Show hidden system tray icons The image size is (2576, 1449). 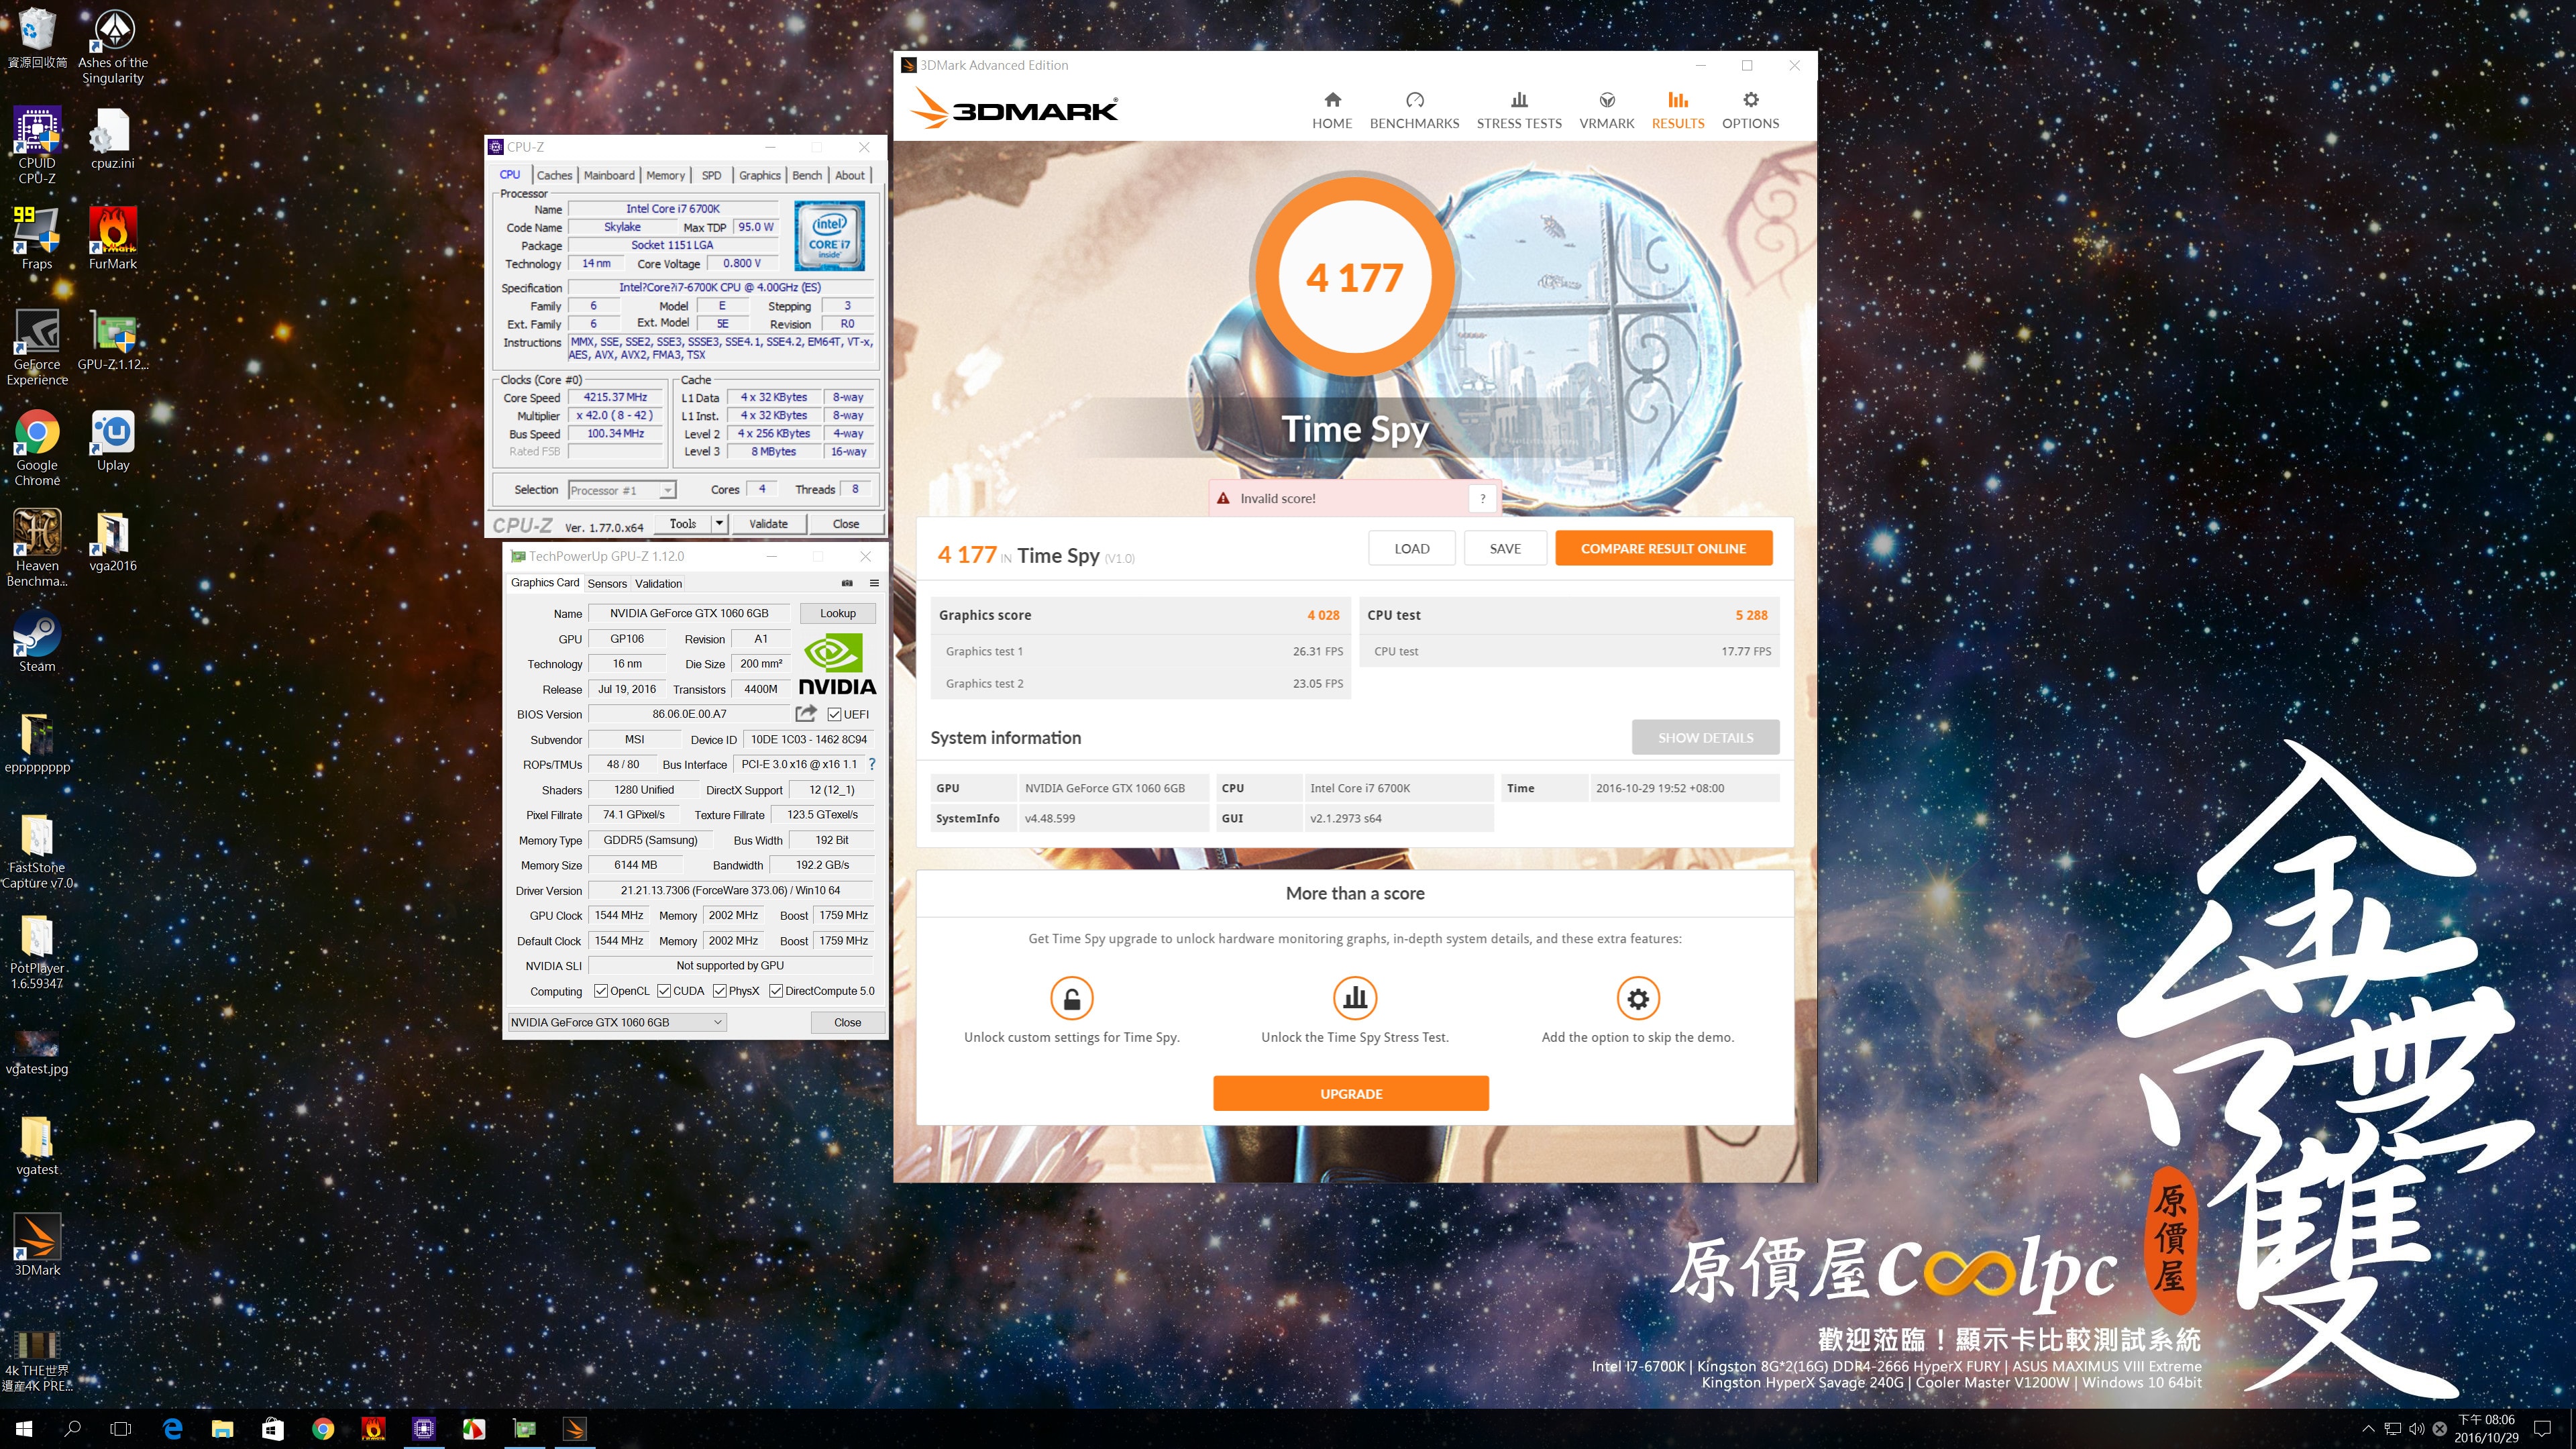click(x=2367, y=1429)
